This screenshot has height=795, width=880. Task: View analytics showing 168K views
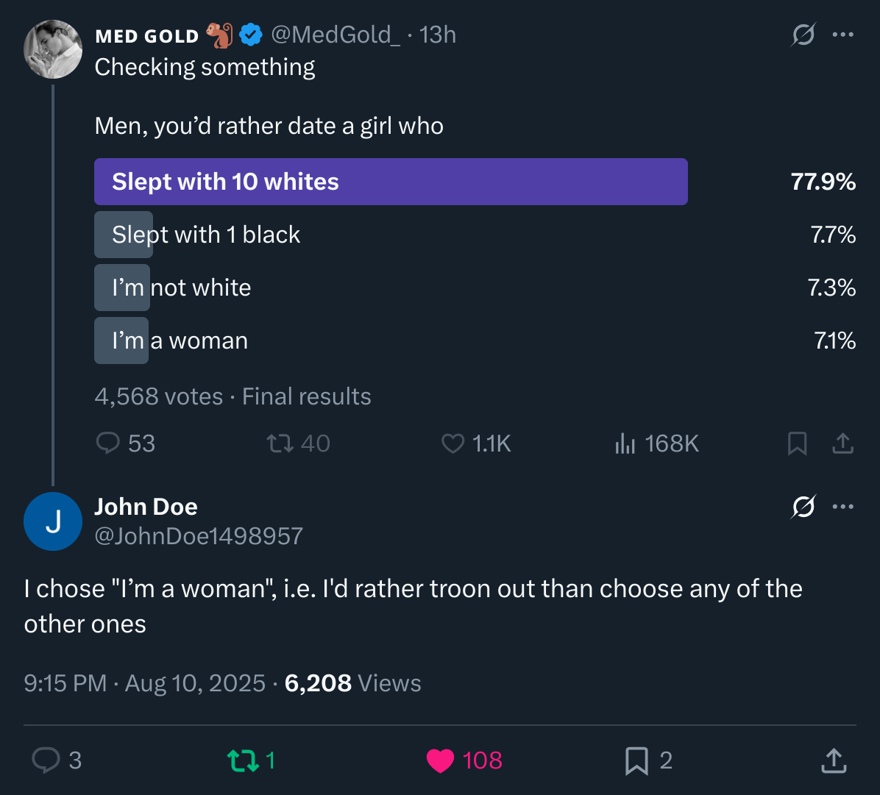coord(625,443)
